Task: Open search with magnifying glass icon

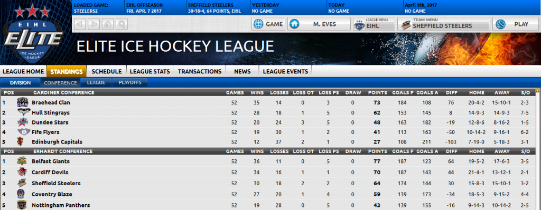Action: [x=122, y=24]
